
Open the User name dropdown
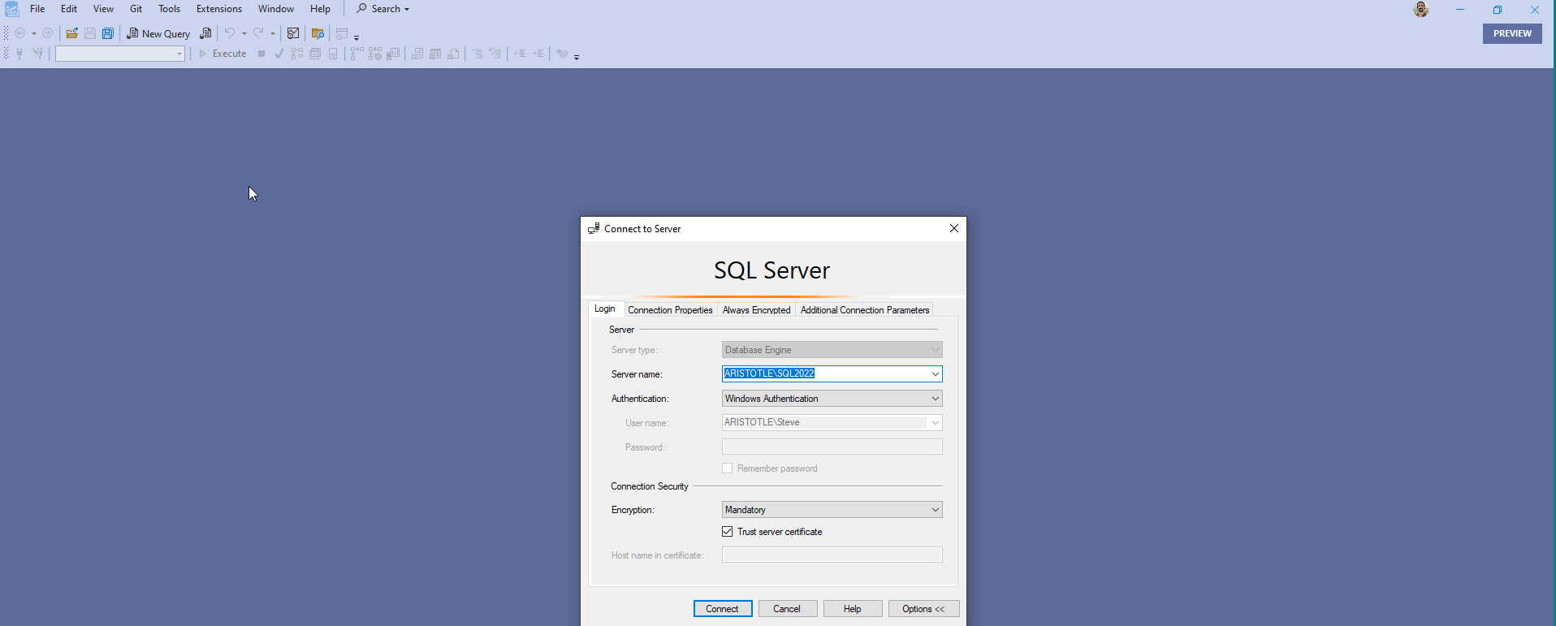click(832, 423)
